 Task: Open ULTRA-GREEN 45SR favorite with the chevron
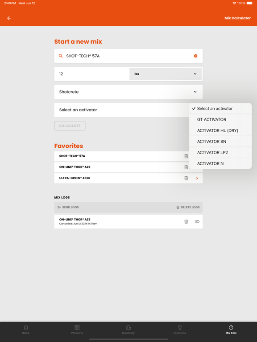point(197,178)
